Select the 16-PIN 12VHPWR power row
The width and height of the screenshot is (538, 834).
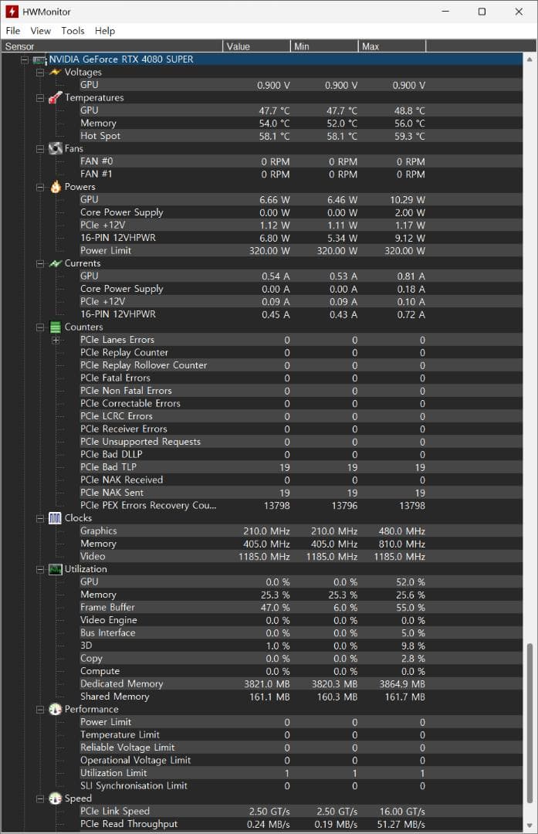300,238
